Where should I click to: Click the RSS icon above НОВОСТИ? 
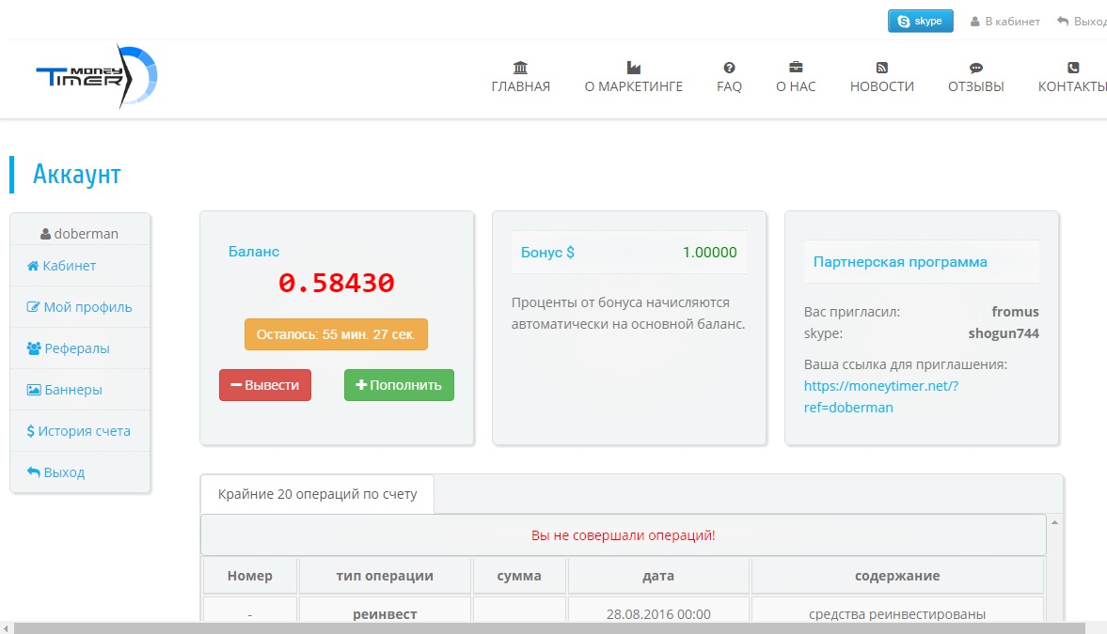(x=881, y=68)
